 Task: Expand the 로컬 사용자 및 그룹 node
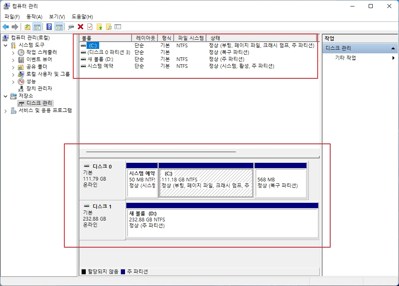coord(13,74)
